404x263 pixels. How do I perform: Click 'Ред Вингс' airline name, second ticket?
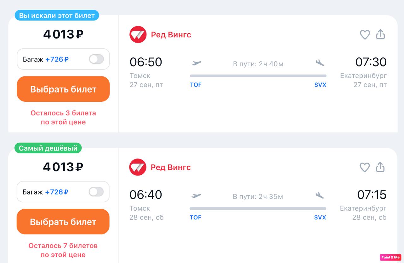[x=171, y=167]
